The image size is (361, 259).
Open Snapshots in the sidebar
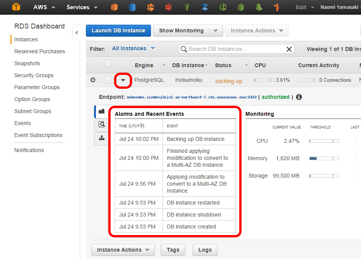(x=27, y=63)
